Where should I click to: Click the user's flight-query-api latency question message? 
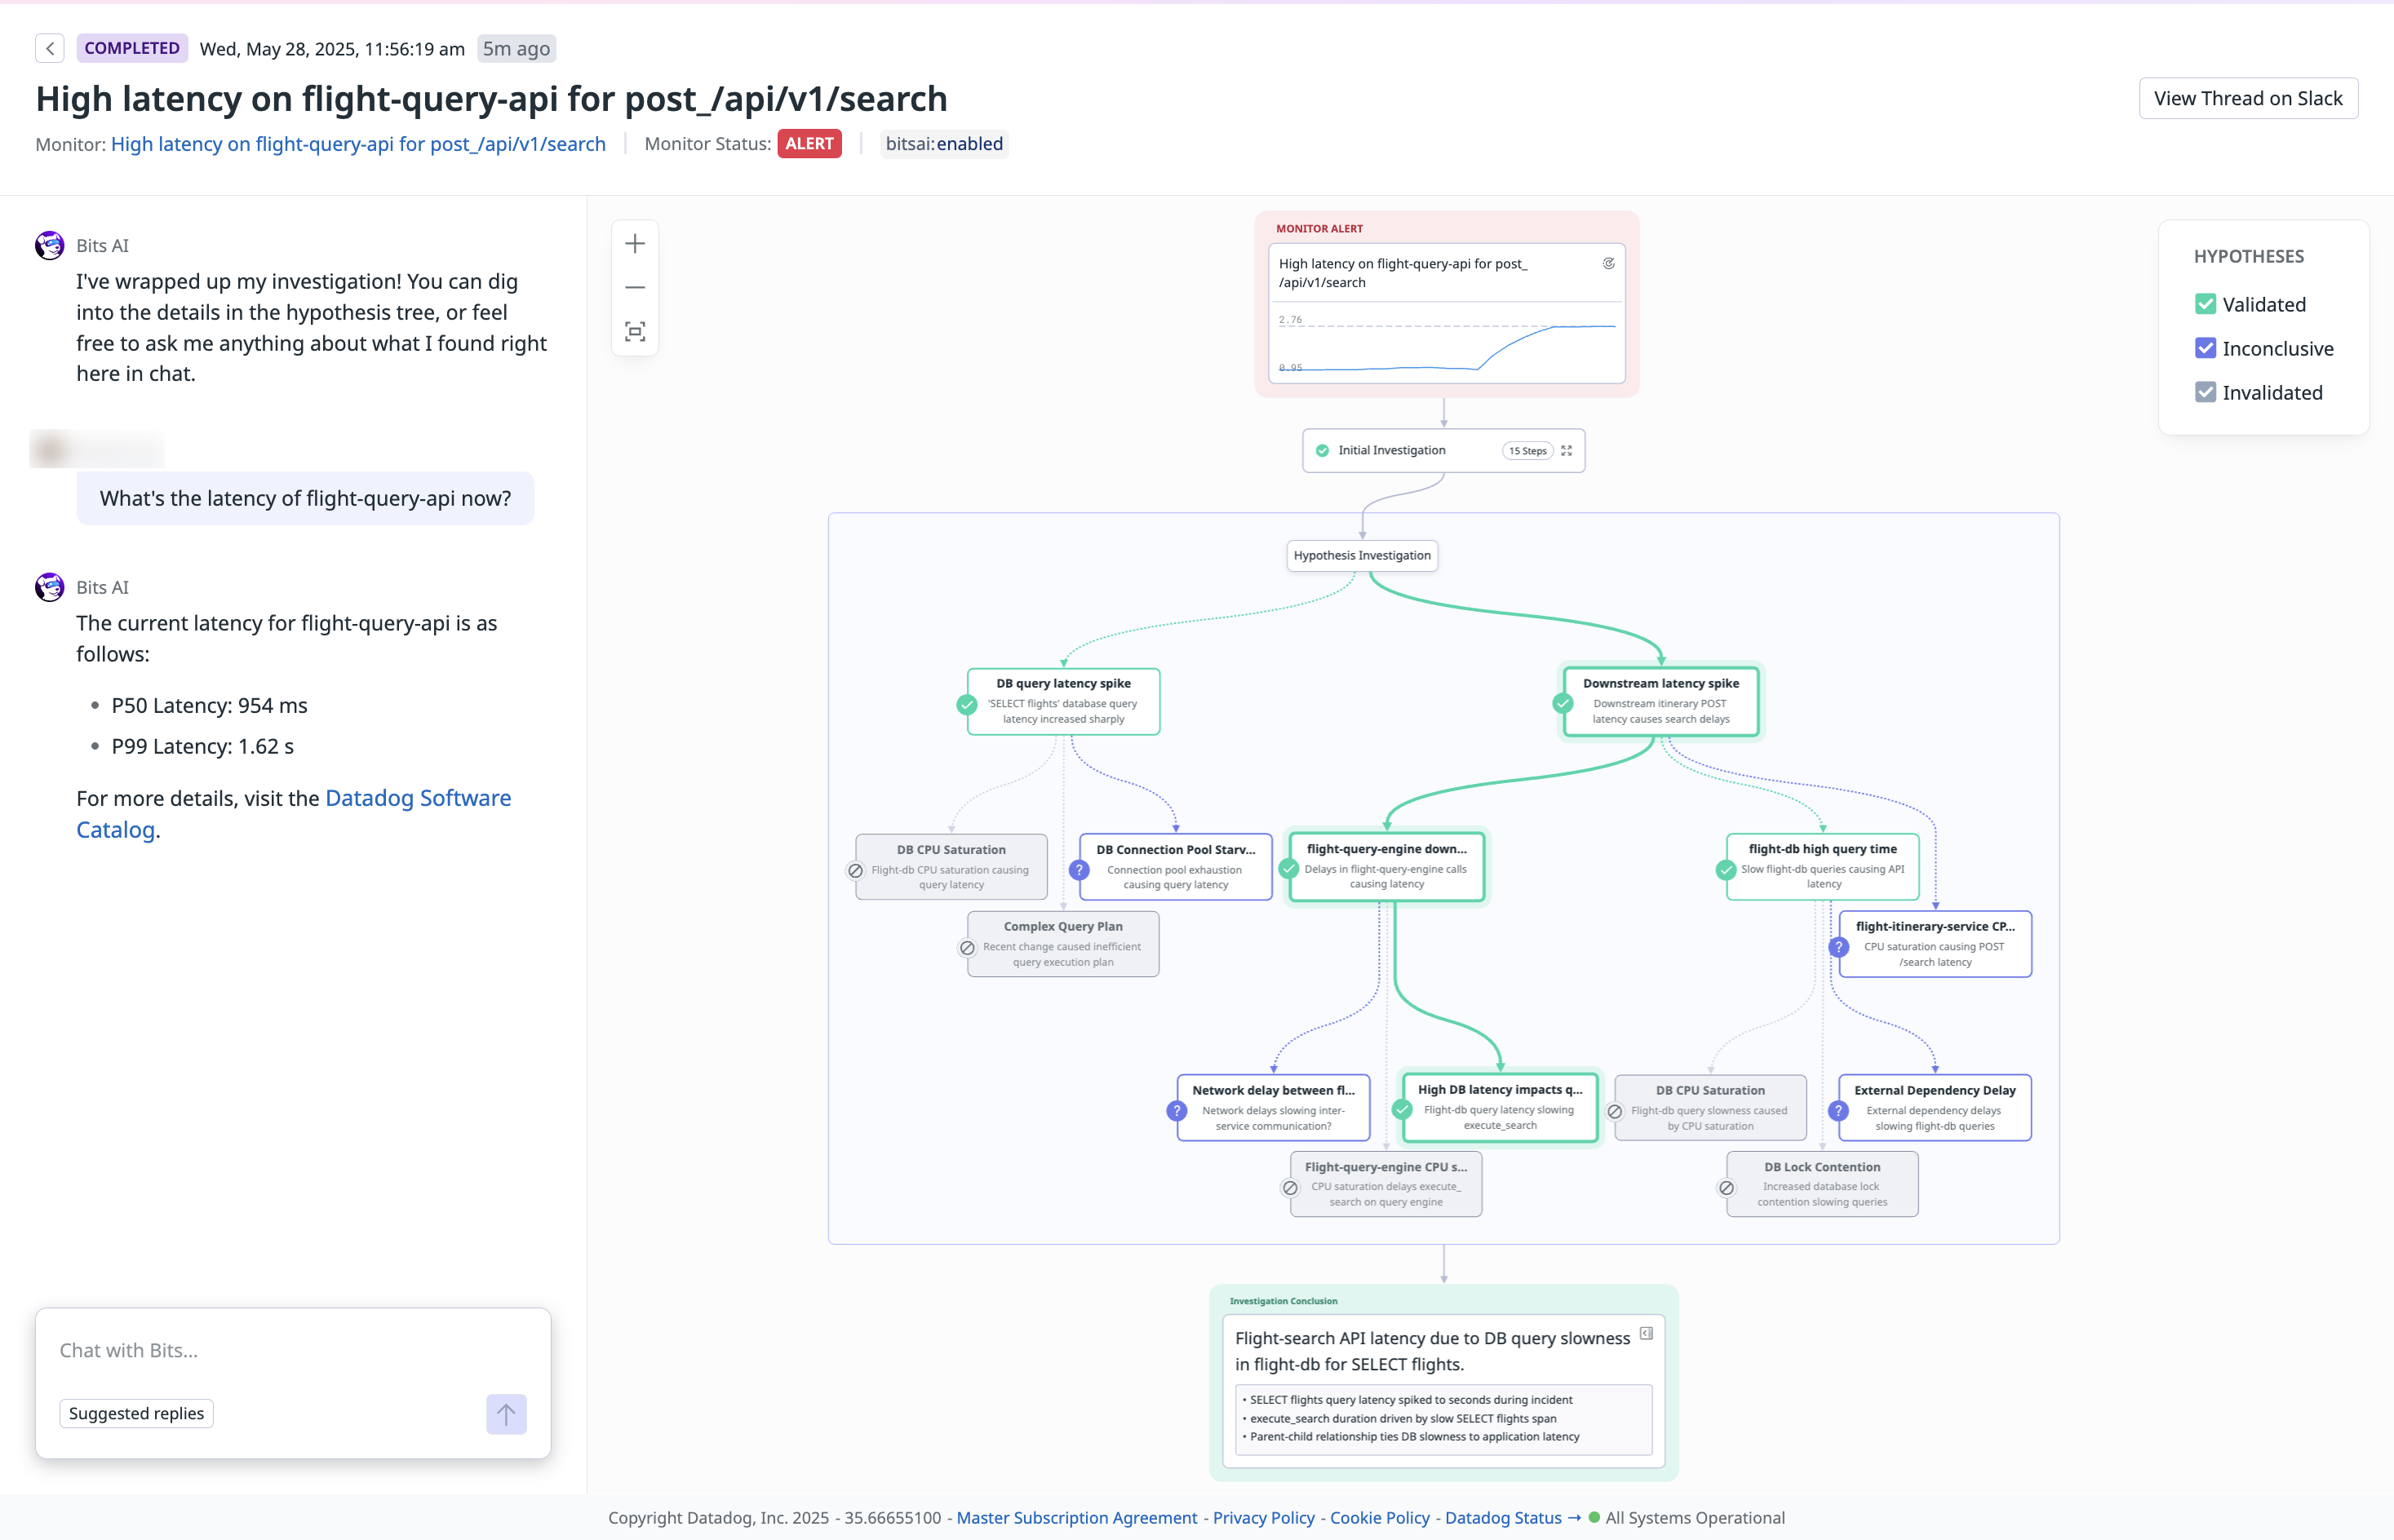tap(305, 498)
